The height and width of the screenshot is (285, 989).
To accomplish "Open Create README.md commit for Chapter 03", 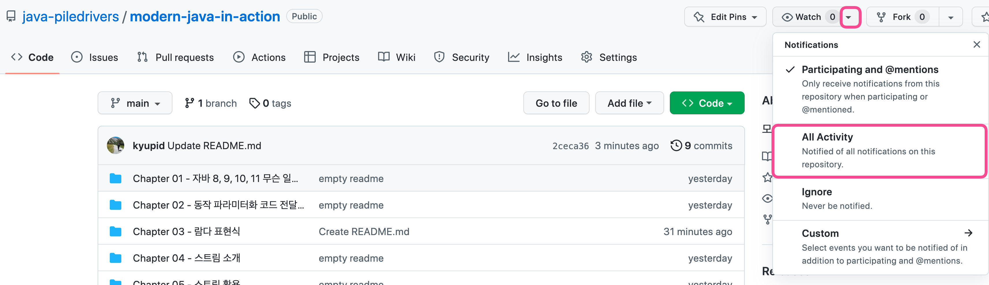I will (x=364, y=232).
